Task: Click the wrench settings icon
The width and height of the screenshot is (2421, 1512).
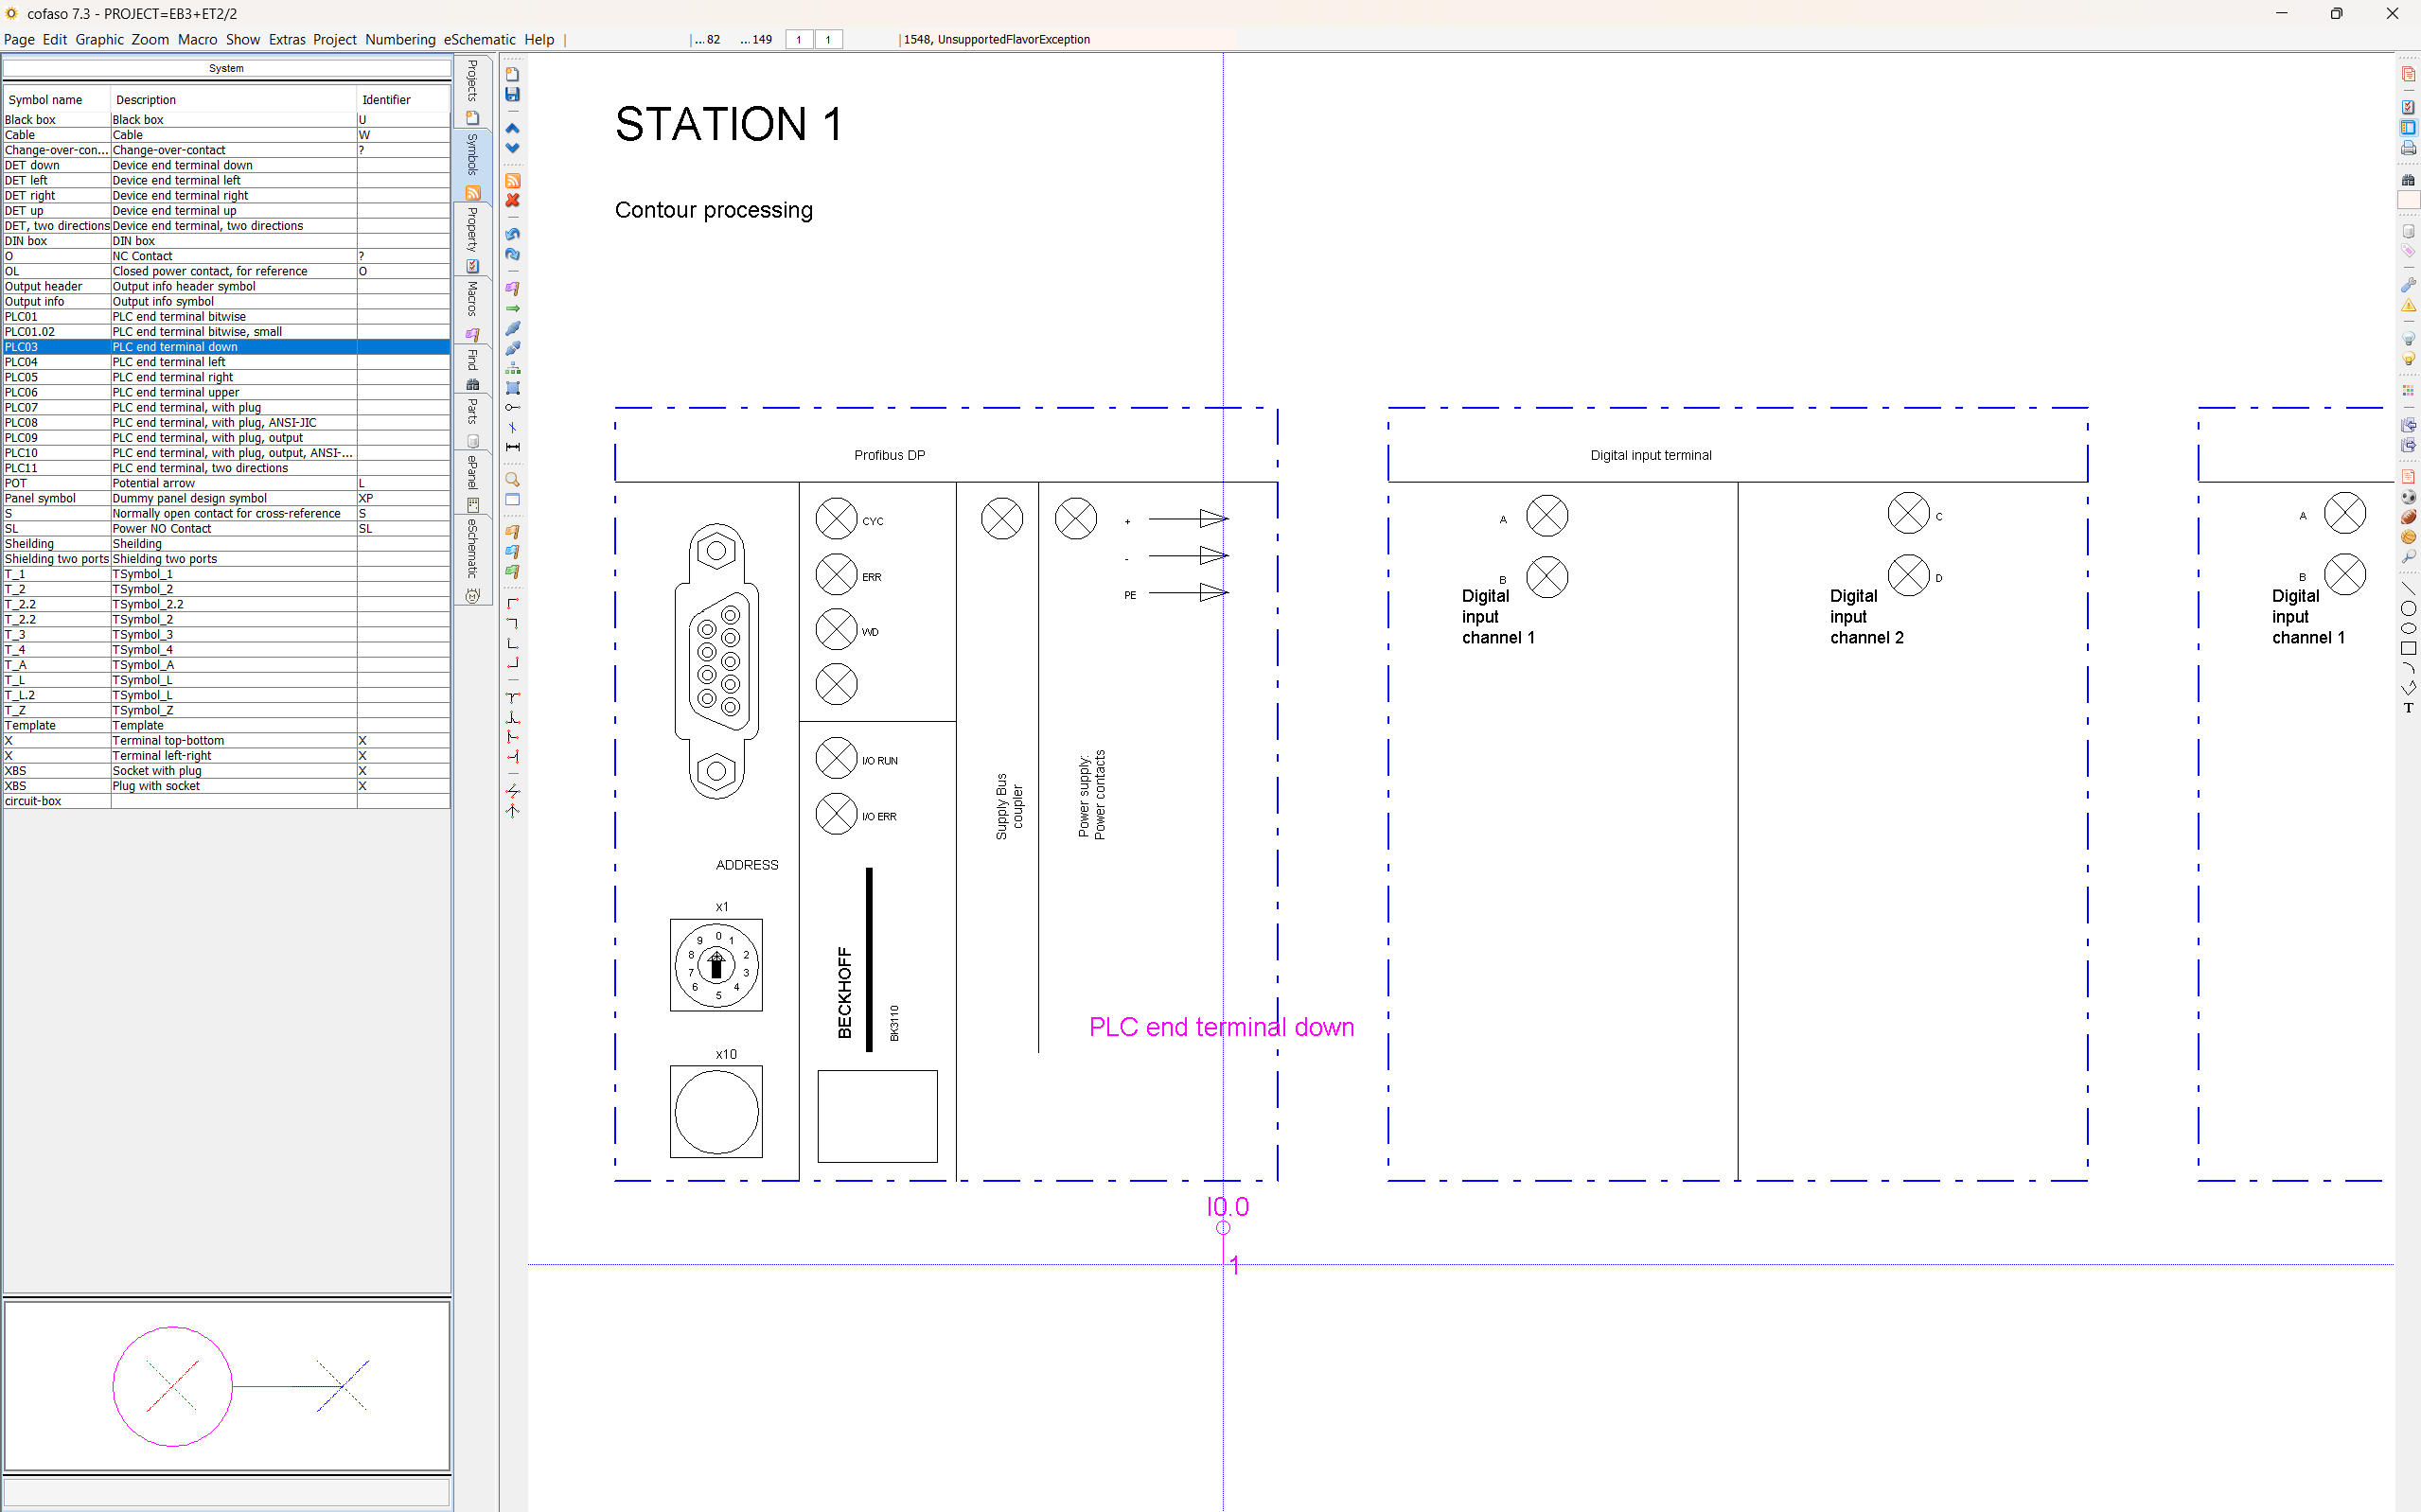Action: (x=2408, y=286)
